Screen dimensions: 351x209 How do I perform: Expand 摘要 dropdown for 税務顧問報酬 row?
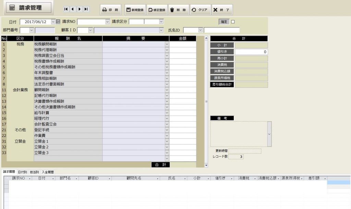(167, 44)
